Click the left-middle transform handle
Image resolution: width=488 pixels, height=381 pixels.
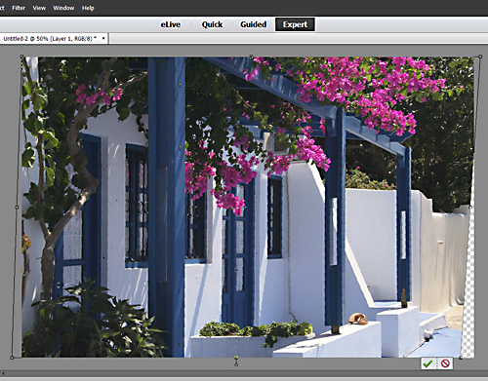pos(17,207)
